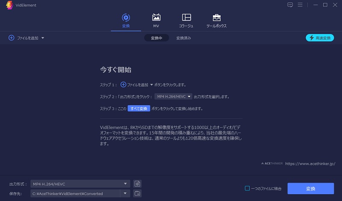The width and height of the screenshot is (342, 201).
Task: Open the 変換 (Convert) tab
Action: pyautogui.click(x=126, y=21)
